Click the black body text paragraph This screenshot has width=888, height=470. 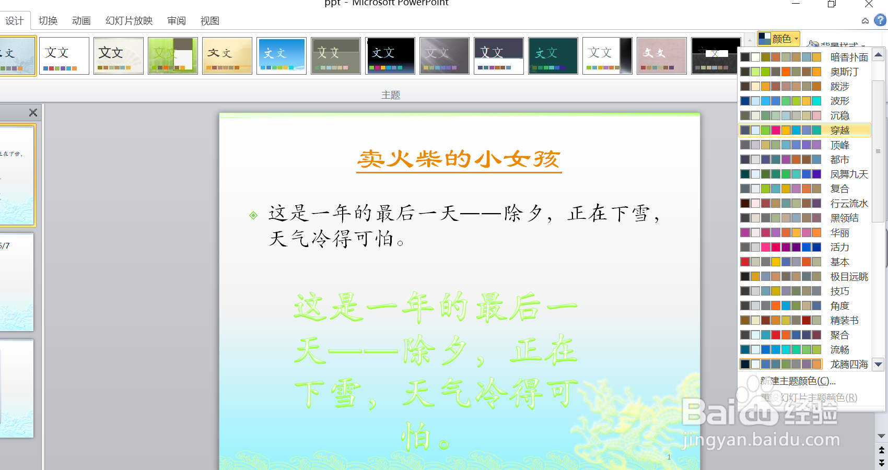tap(464, 226)
